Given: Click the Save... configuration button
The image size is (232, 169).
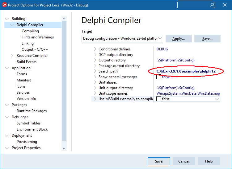Looking at the screenshot, I should coord(207,39).
